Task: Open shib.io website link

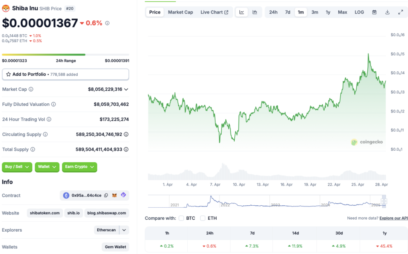Action: 74,213
